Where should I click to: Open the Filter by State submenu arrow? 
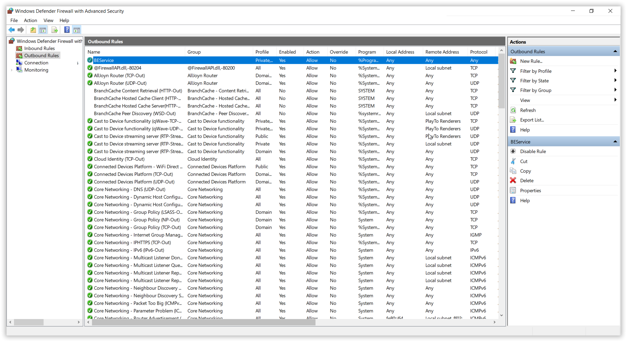point(615,81)
